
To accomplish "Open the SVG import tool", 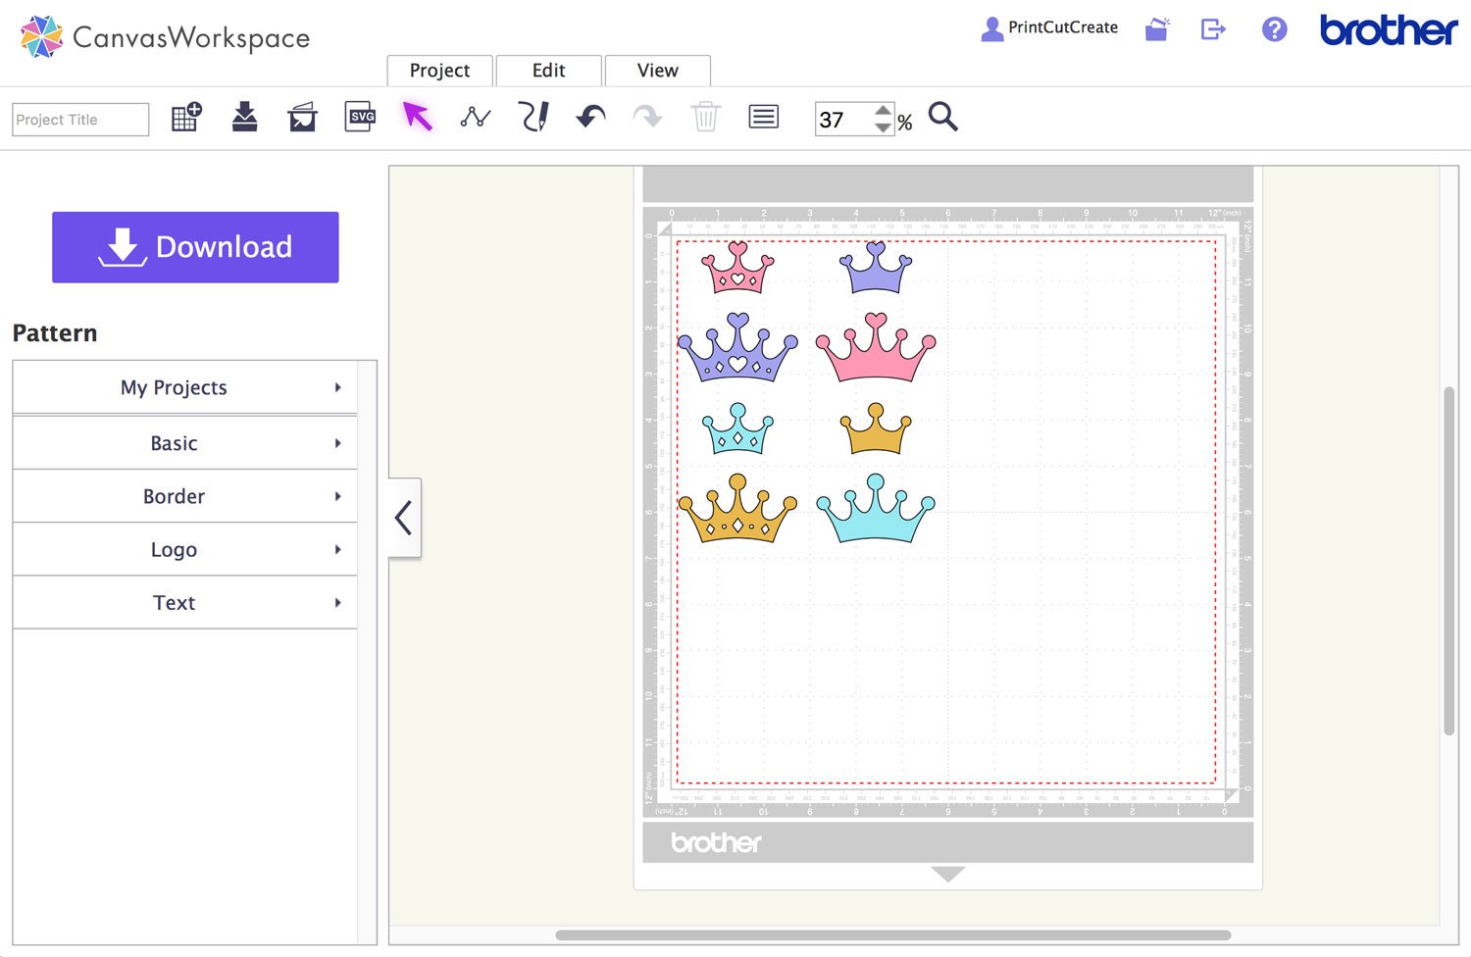I will click(x=360, y=117).
